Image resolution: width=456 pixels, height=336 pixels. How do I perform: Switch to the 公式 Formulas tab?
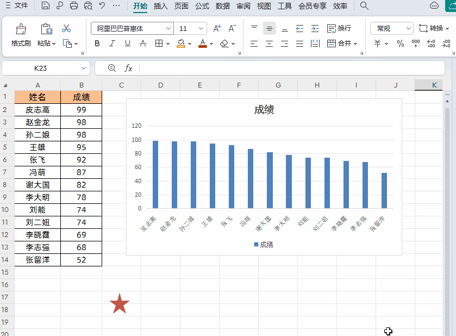[202, 6]
